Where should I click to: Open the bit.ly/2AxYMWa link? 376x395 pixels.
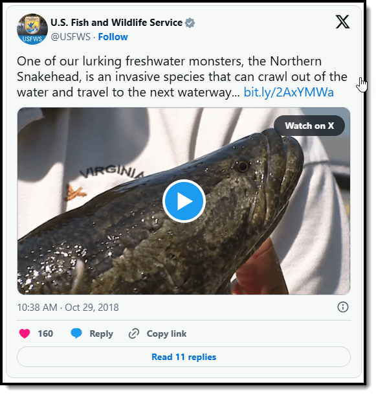(x=289, y=92)
